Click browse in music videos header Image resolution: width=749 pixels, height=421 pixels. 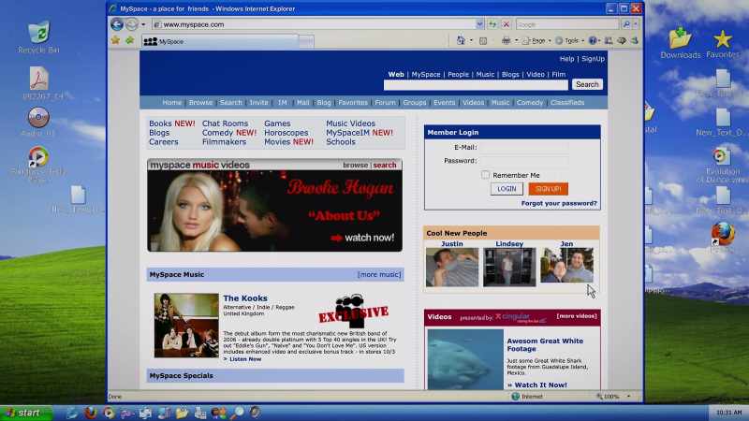pos(355,166)
